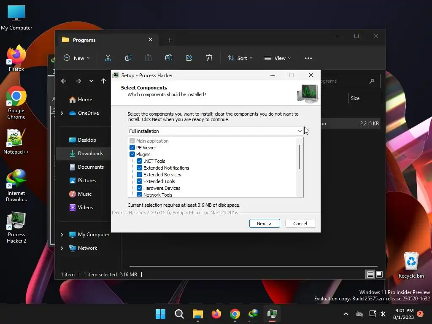Click the 9:01 PM clock on taskbar
This screenshot has height=324, width=432.
point(404,310)
